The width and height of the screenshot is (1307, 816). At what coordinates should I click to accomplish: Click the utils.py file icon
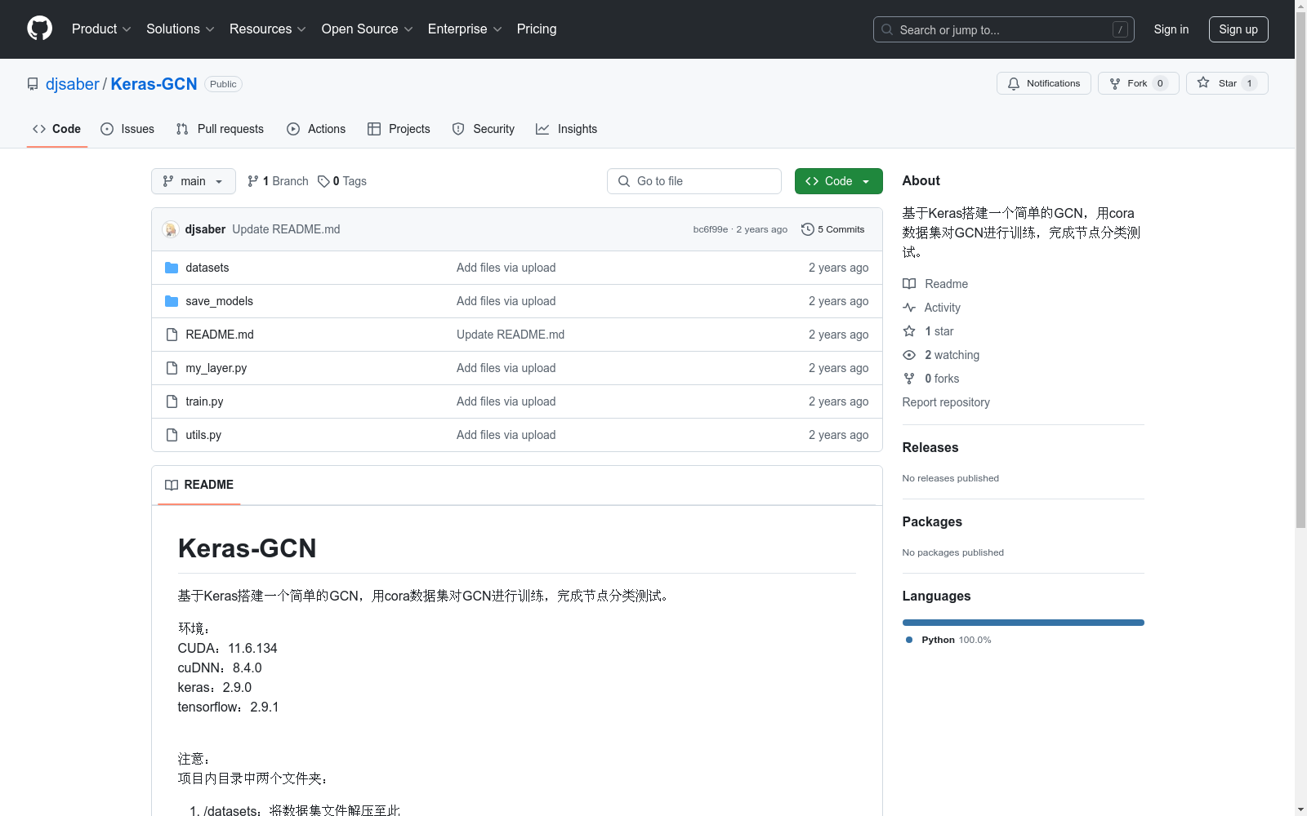pyautogui.click(x=172, y=435)
